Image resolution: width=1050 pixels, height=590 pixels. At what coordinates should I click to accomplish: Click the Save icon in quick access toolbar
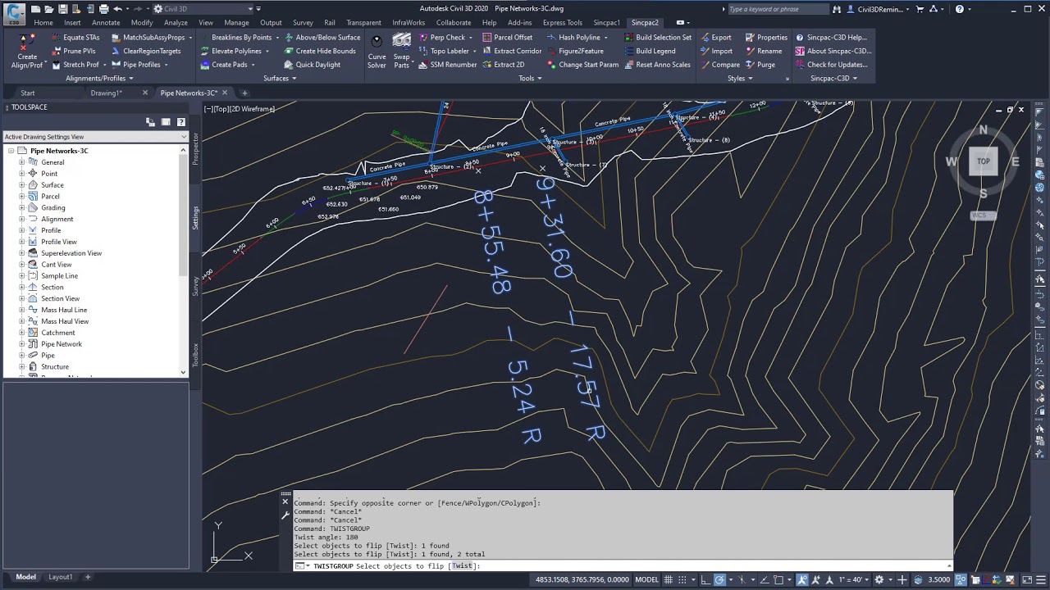[63, 9]
